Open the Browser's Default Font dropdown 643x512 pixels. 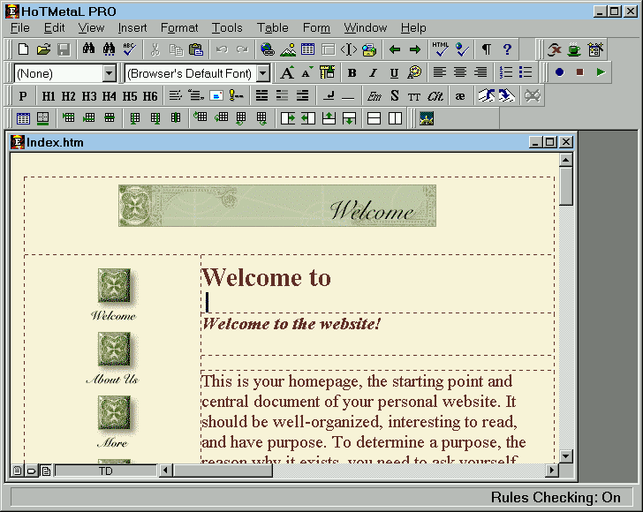[x=263, y=74]
